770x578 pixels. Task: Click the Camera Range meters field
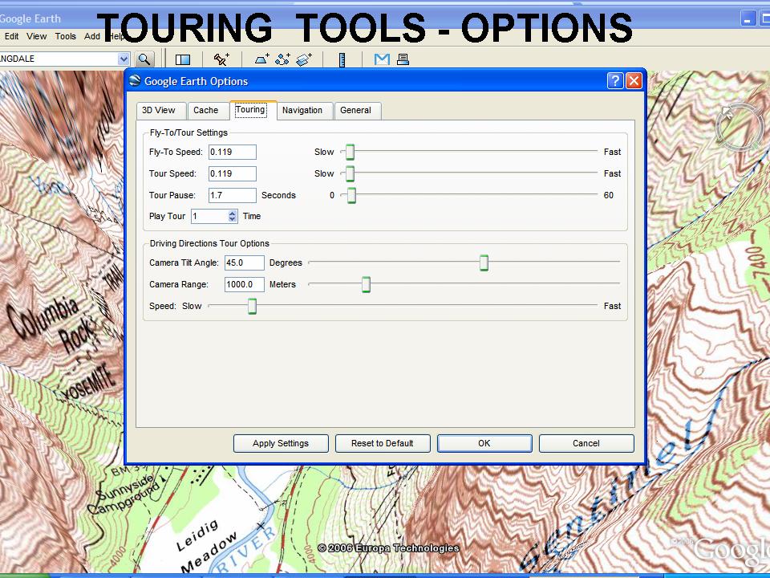245,284
